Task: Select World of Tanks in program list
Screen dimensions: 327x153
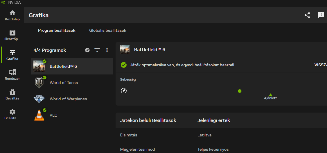Action: click(72, 83)
